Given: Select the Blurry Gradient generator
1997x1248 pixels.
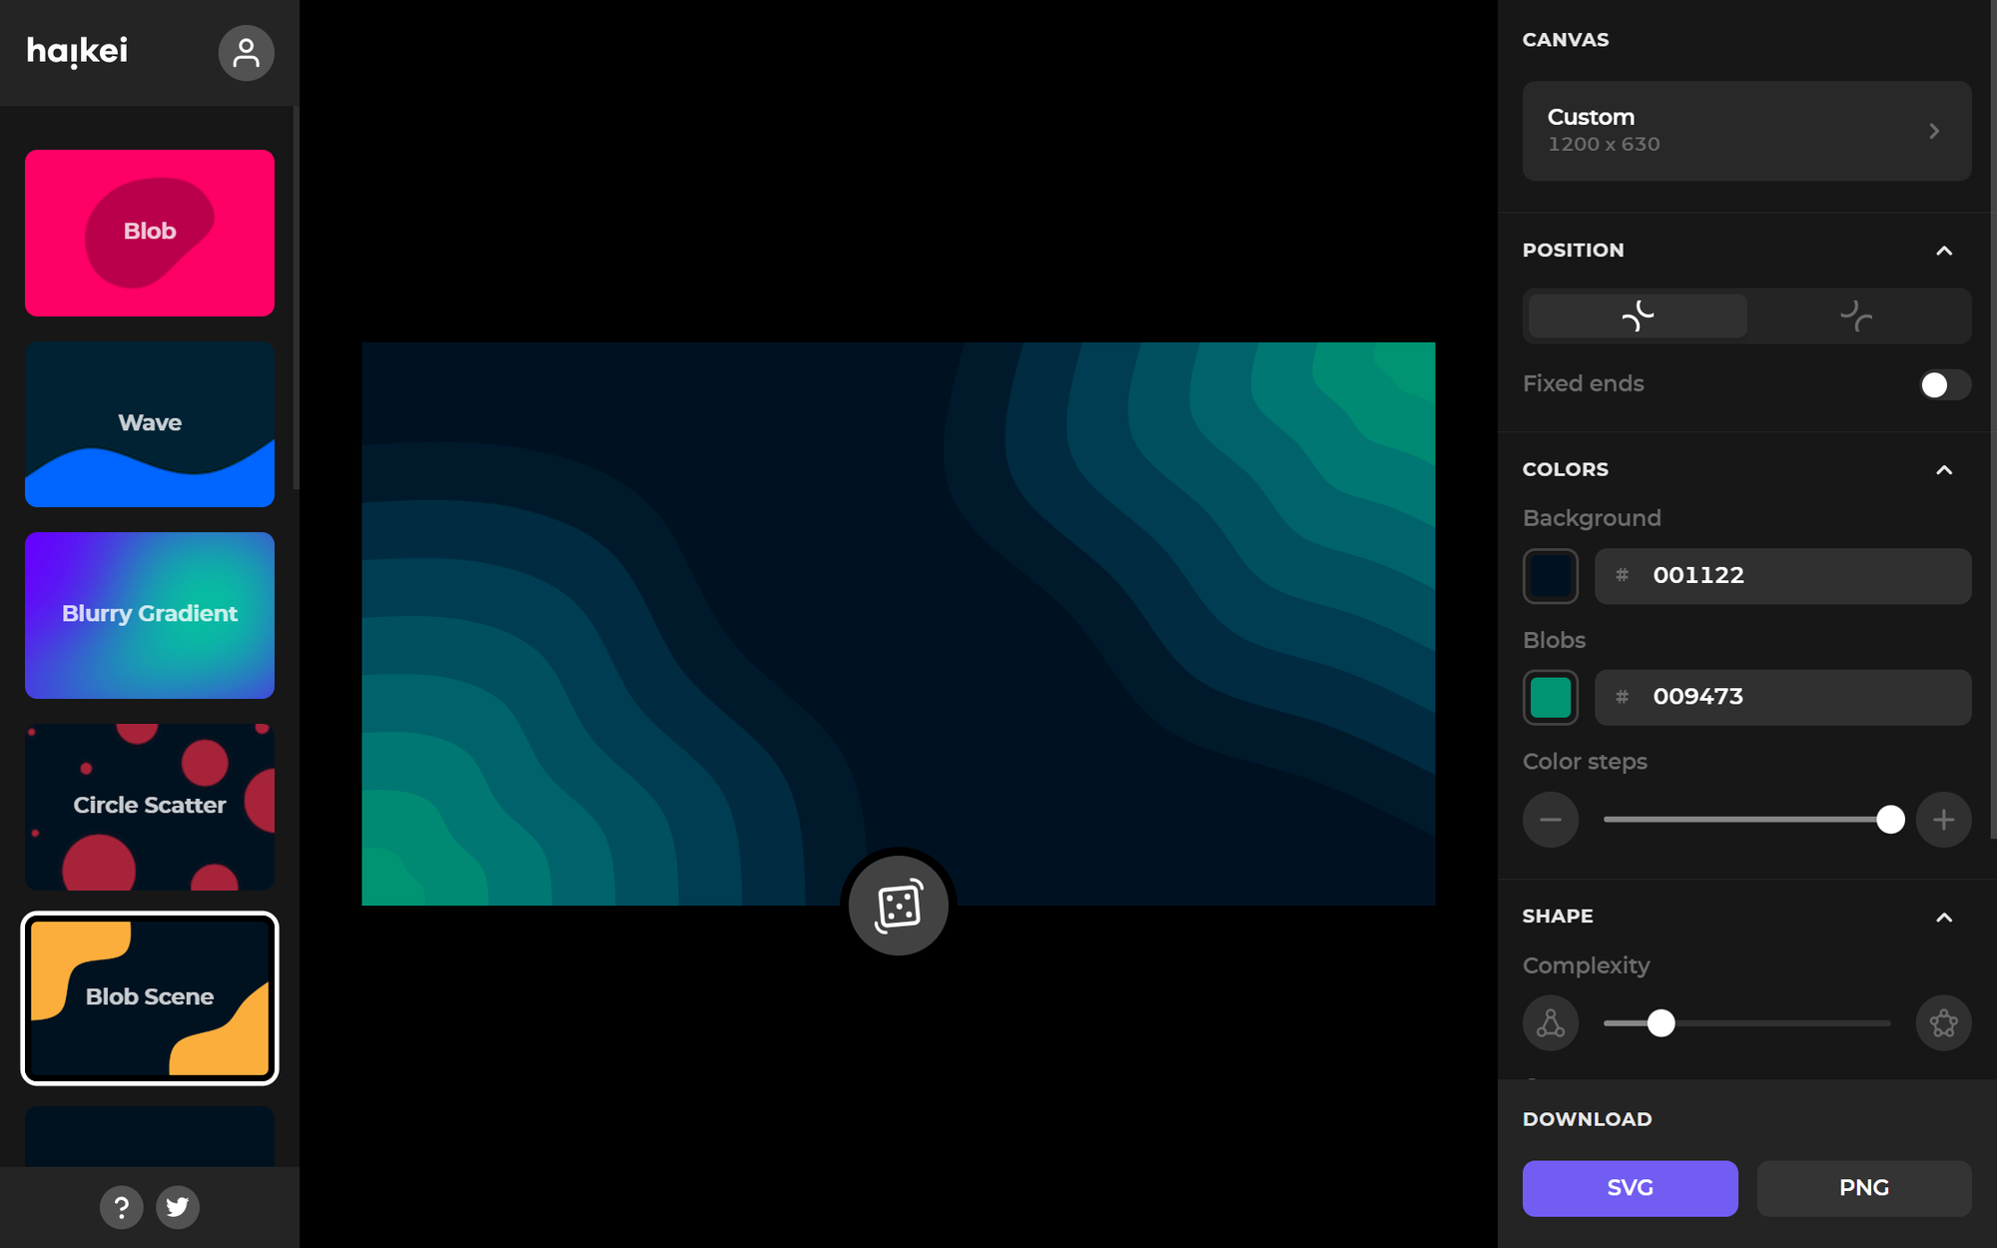Looking at the screenshot, I should 150,615.
